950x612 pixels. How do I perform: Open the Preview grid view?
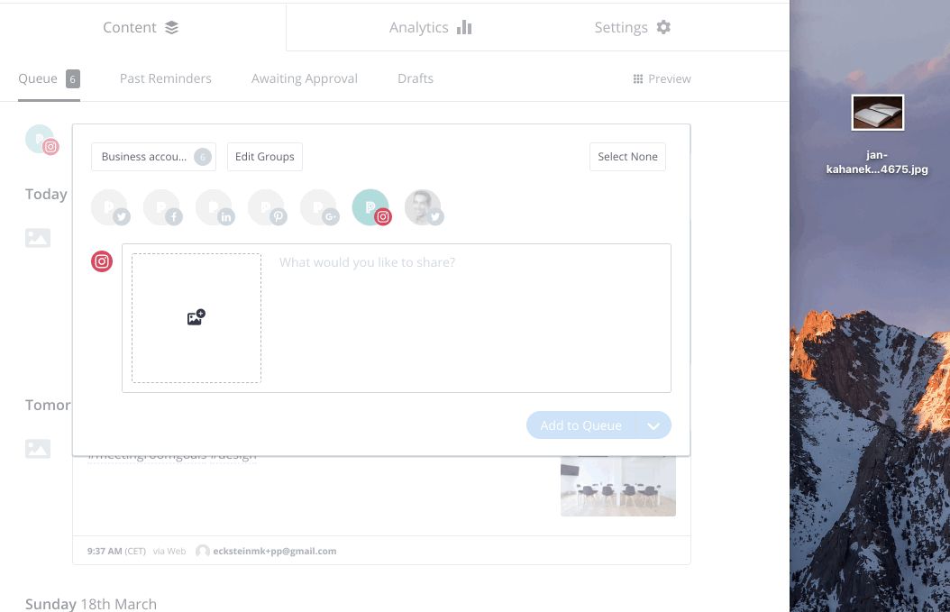pos(662,79)
